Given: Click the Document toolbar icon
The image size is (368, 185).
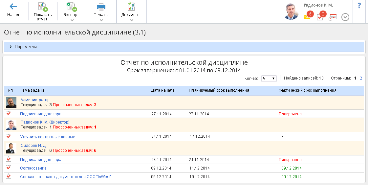Looking at the screenshot, I should coord(131,7).
